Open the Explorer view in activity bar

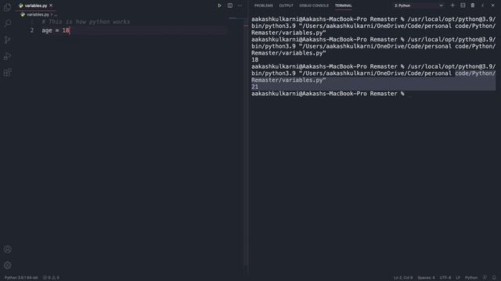(7, 7)
